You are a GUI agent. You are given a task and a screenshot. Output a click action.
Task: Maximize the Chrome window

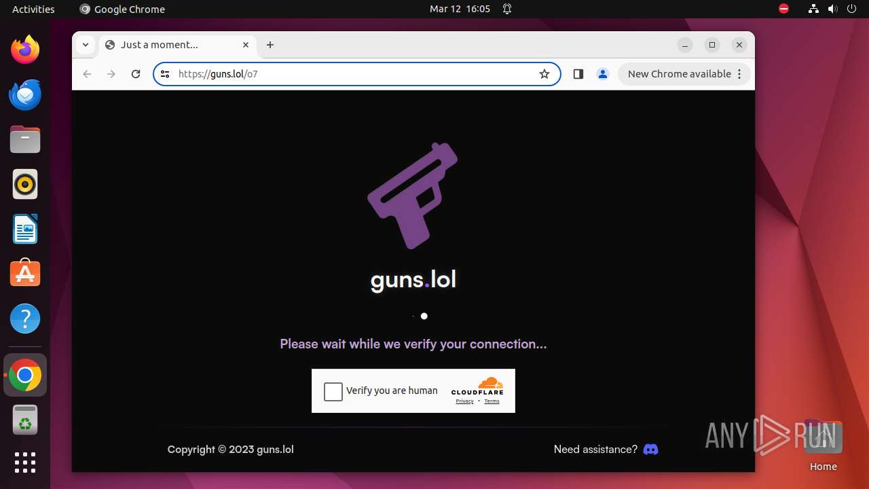coord(712,45)
